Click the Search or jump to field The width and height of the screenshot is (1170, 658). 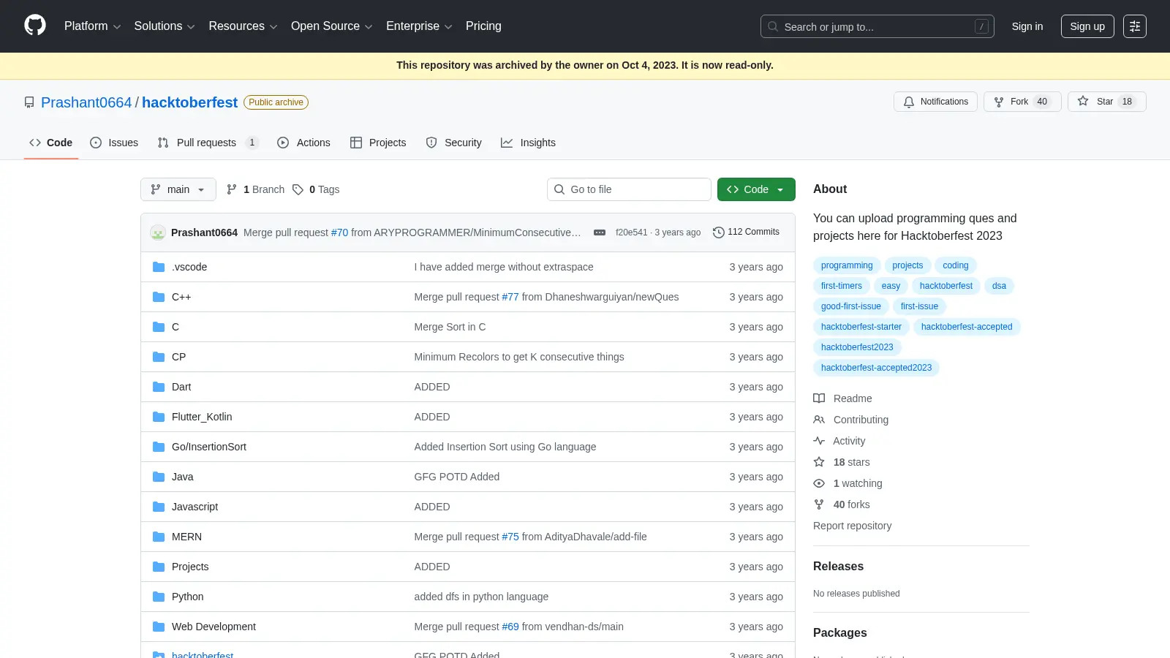coord(877,26)
